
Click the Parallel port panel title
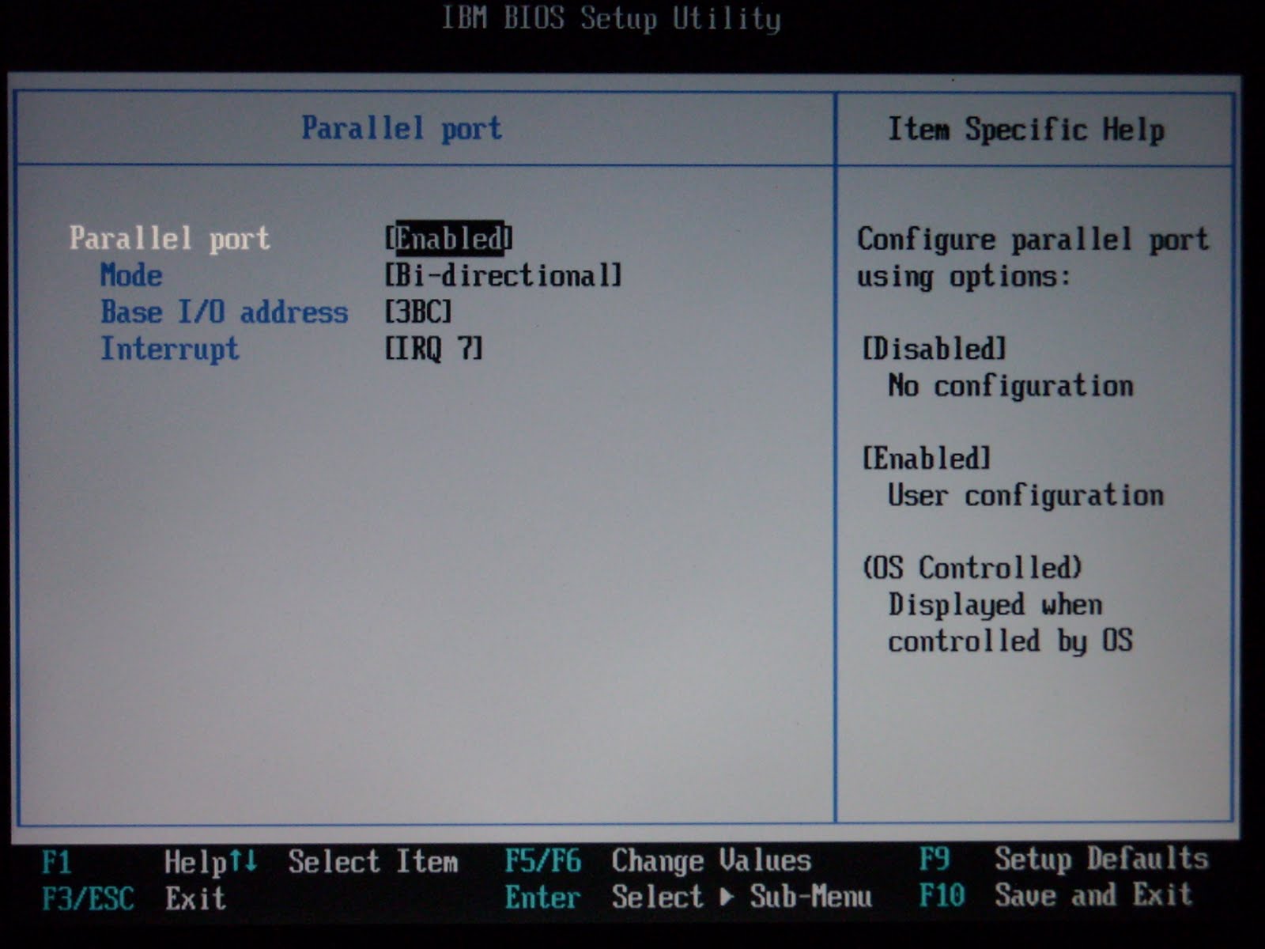[402, 128]
